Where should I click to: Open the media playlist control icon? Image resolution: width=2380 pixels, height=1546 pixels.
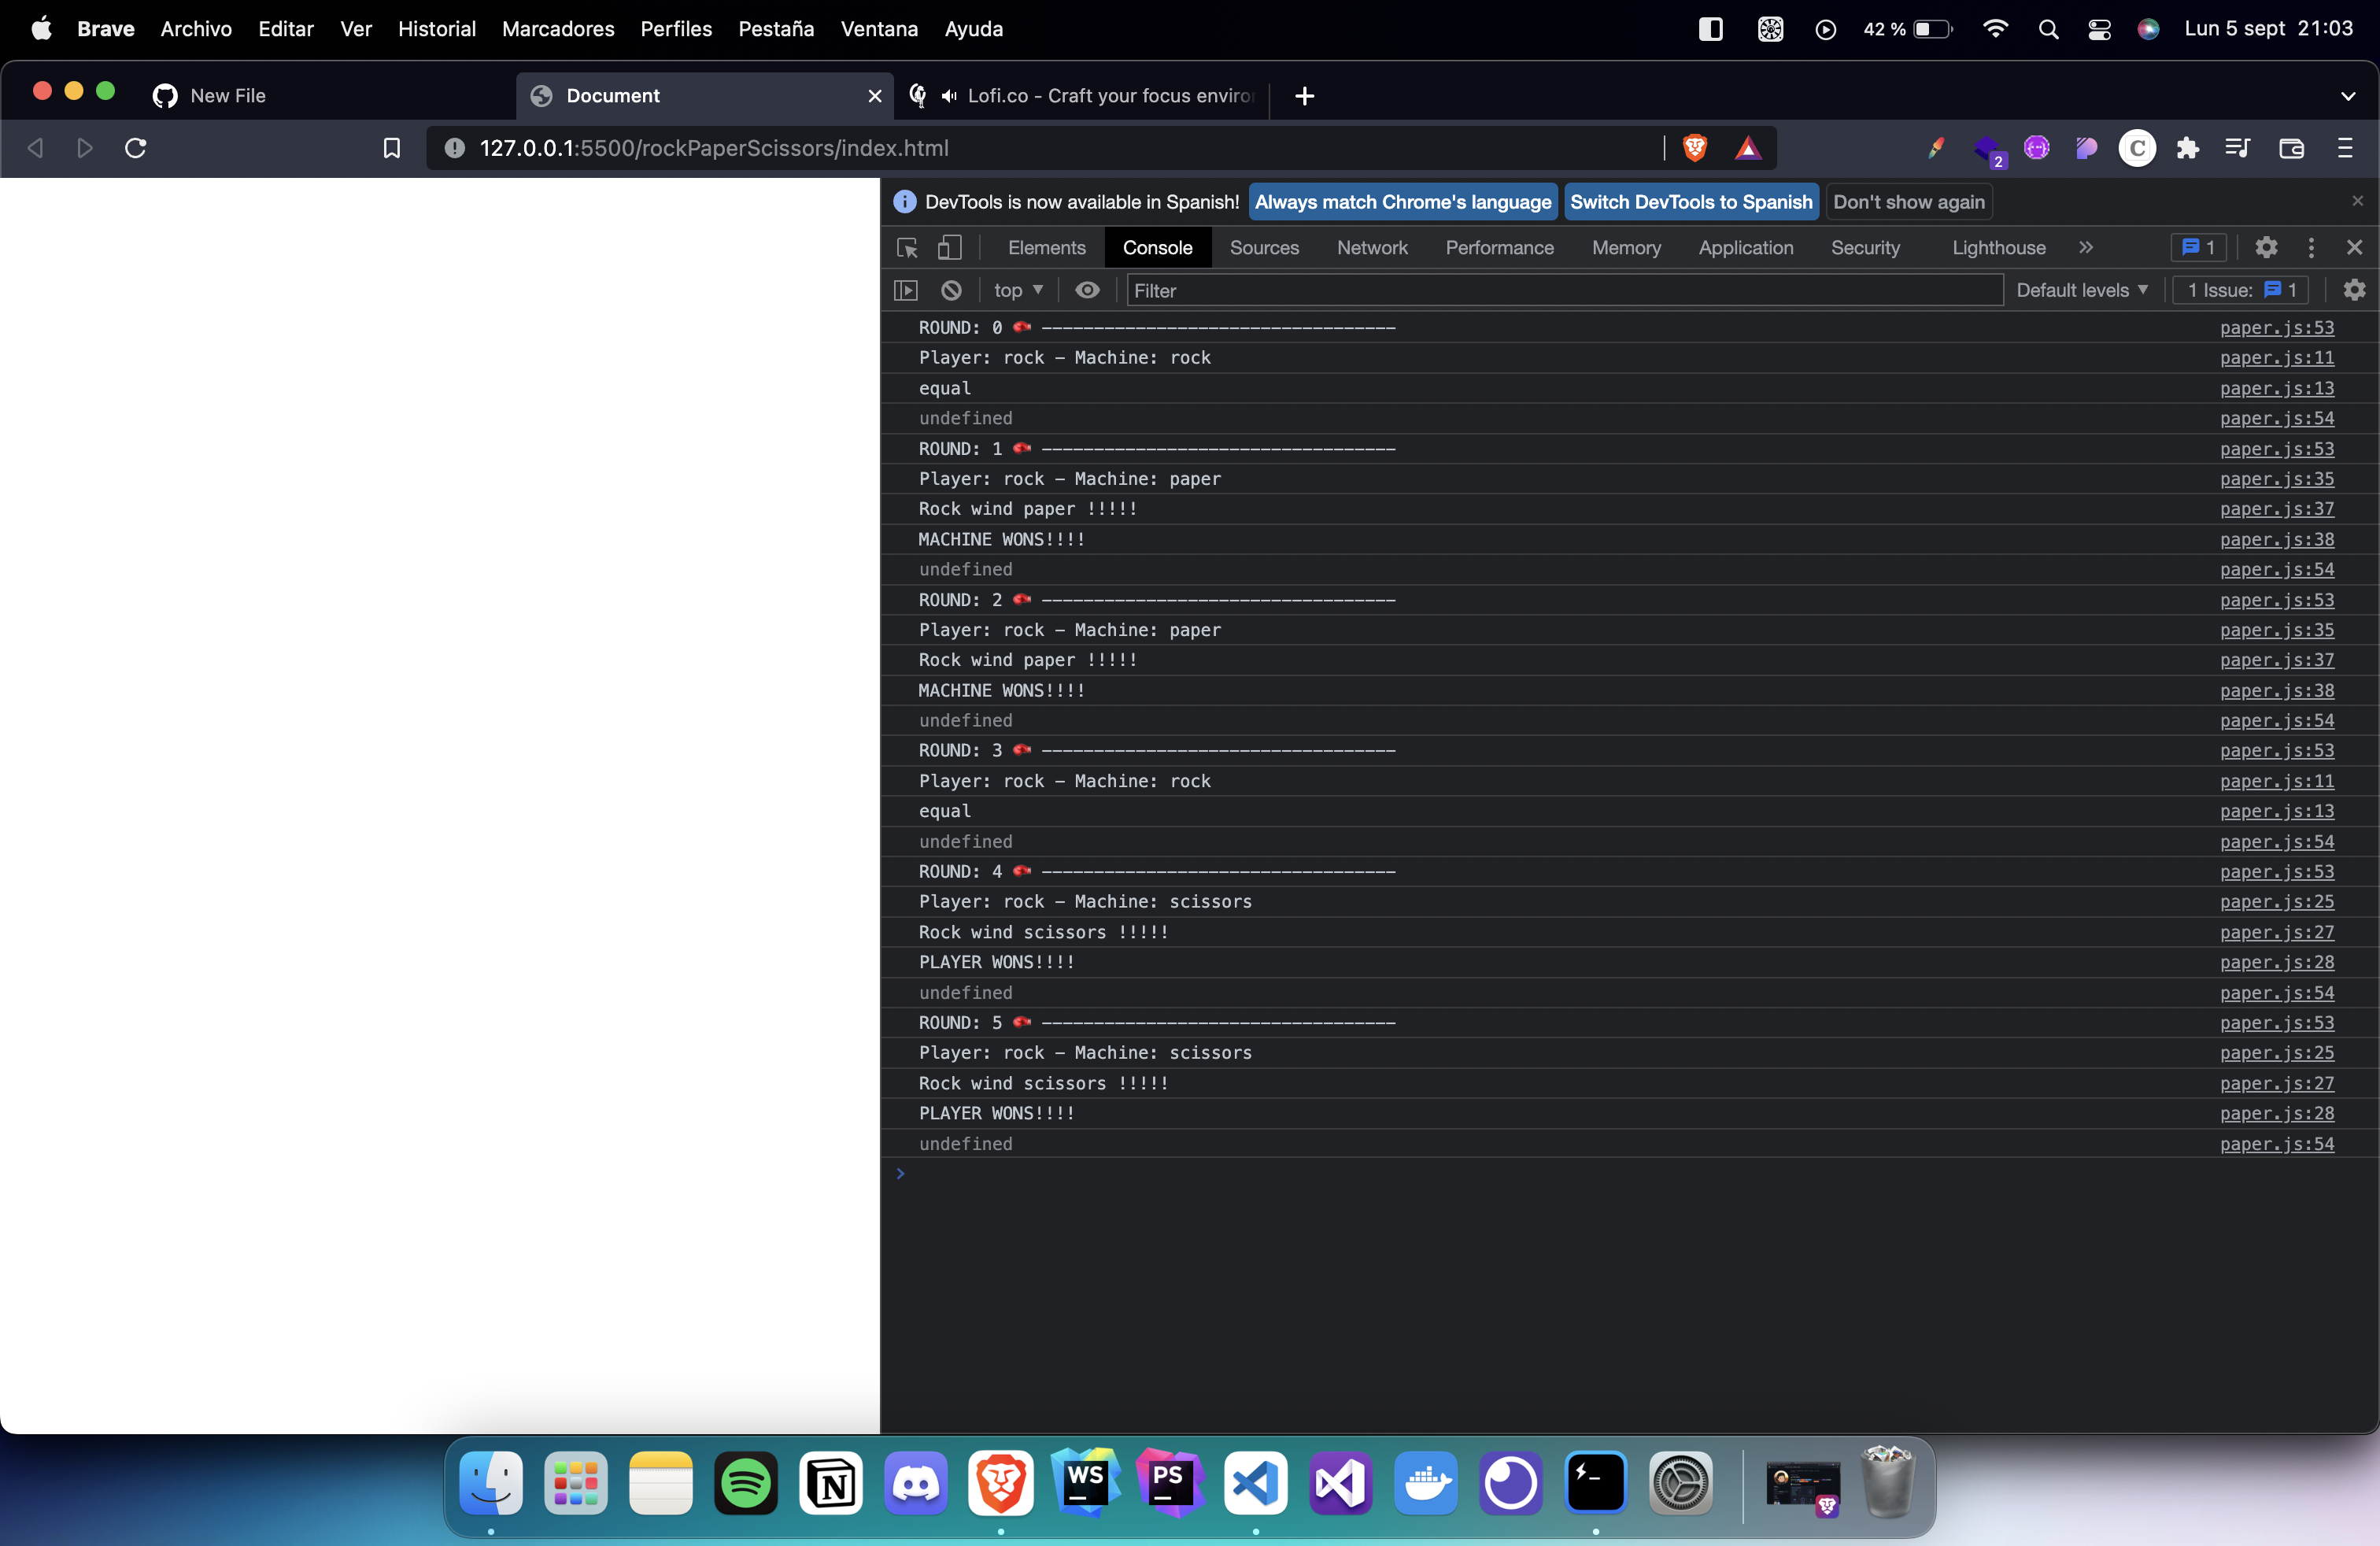tap(2237, 149)
